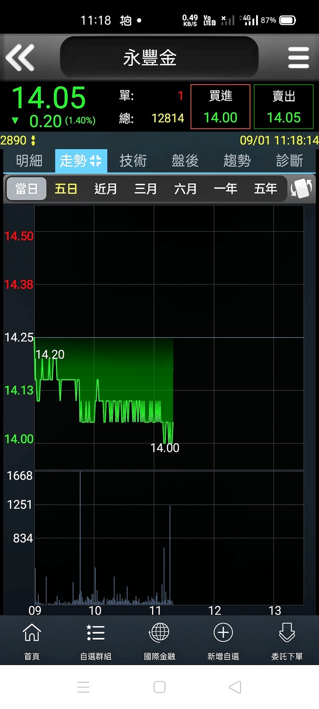
Task: Select the 五日 time range
Action: pos(66,189)
